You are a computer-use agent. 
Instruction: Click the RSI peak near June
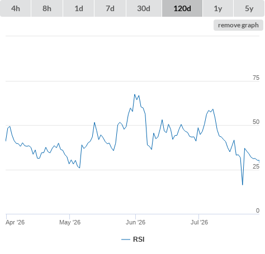point(135,94)
